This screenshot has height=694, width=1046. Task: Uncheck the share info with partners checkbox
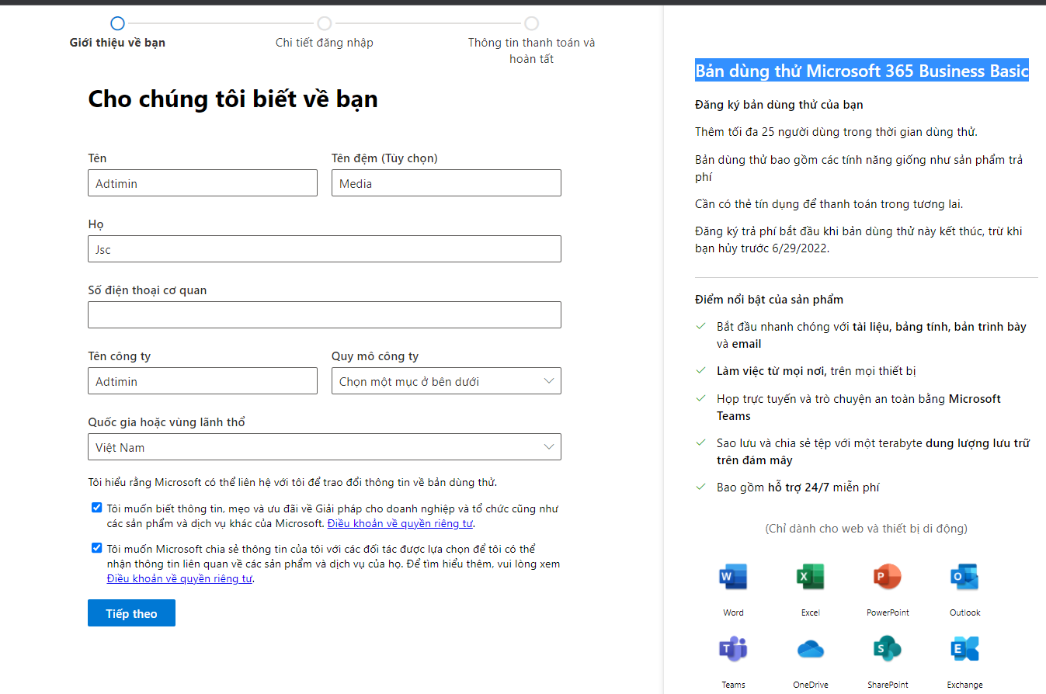[97, 547]
